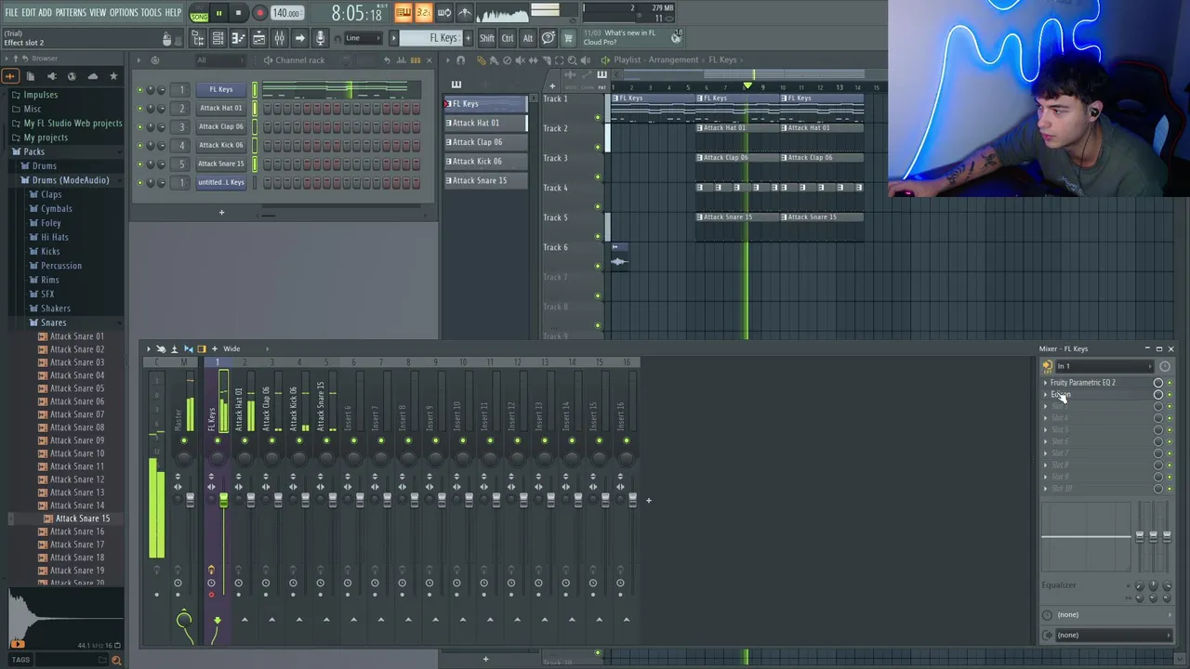Arm the record button
The width and height of the screenshot is (1190, 669).
tap(259, 13)
